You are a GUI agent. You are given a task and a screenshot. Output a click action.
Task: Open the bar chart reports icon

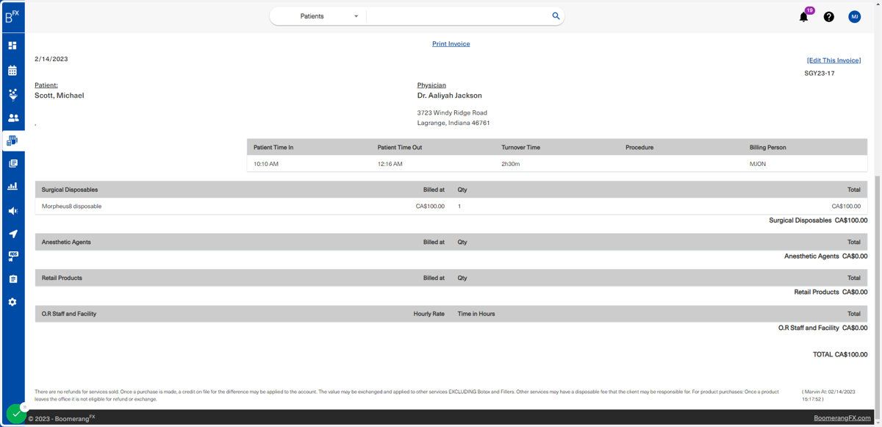(x=12, y=187)
